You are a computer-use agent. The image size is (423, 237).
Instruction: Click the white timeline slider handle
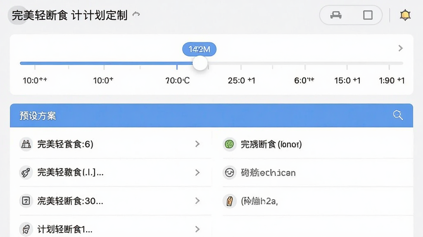point(200,63)
